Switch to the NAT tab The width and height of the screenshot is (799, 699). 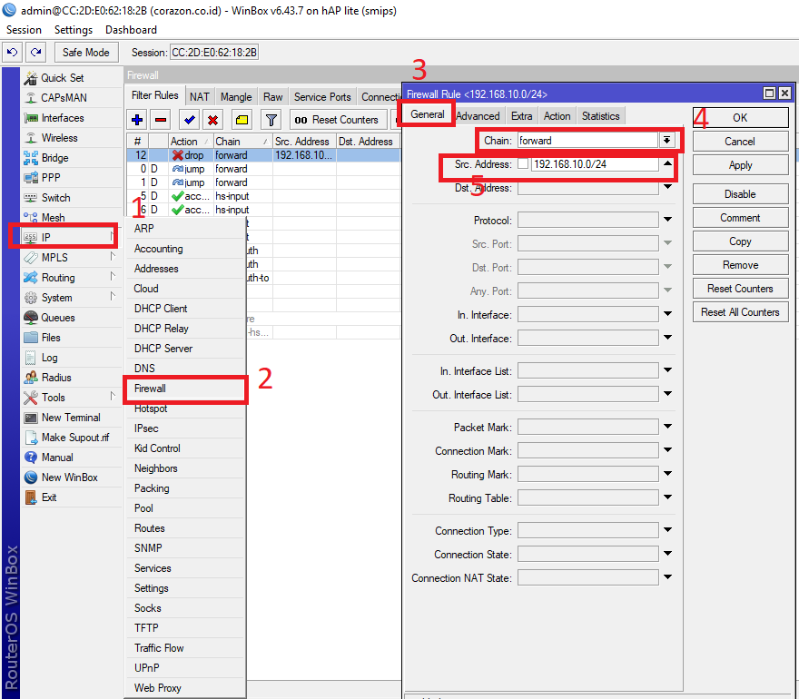pyautogui.click(x=199, y=97)
